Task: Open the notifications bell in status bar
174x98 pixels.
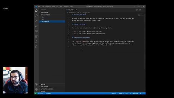Action: pyautogui.click(x=143, y=93)
